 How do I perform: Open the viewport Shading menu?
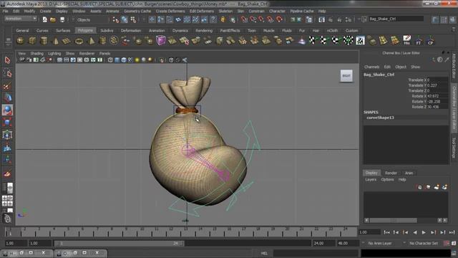[x=36, y=54]
